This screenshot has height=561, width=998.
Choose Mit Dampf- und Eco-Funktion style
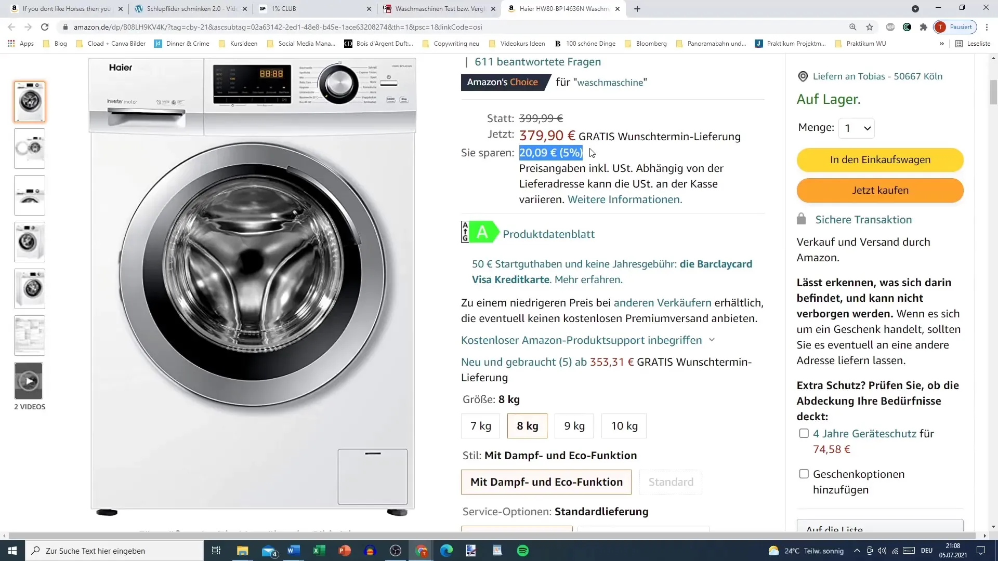546,482
